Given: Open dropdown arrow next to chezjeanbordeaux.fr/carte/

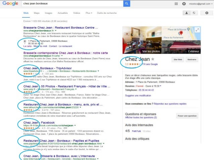Looking at the screenshot, I should 62,56.
